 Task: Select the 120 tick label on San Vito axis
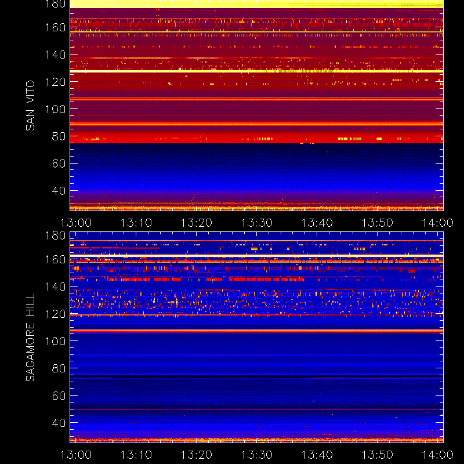[x=55, y=82]
